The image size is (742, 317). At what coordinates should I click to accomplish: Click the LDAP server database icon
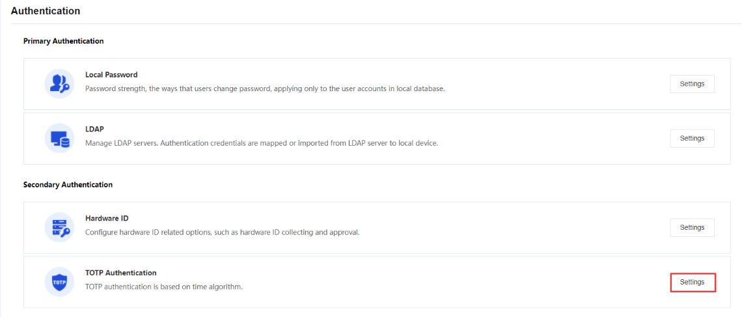click(x=59, y=138)
